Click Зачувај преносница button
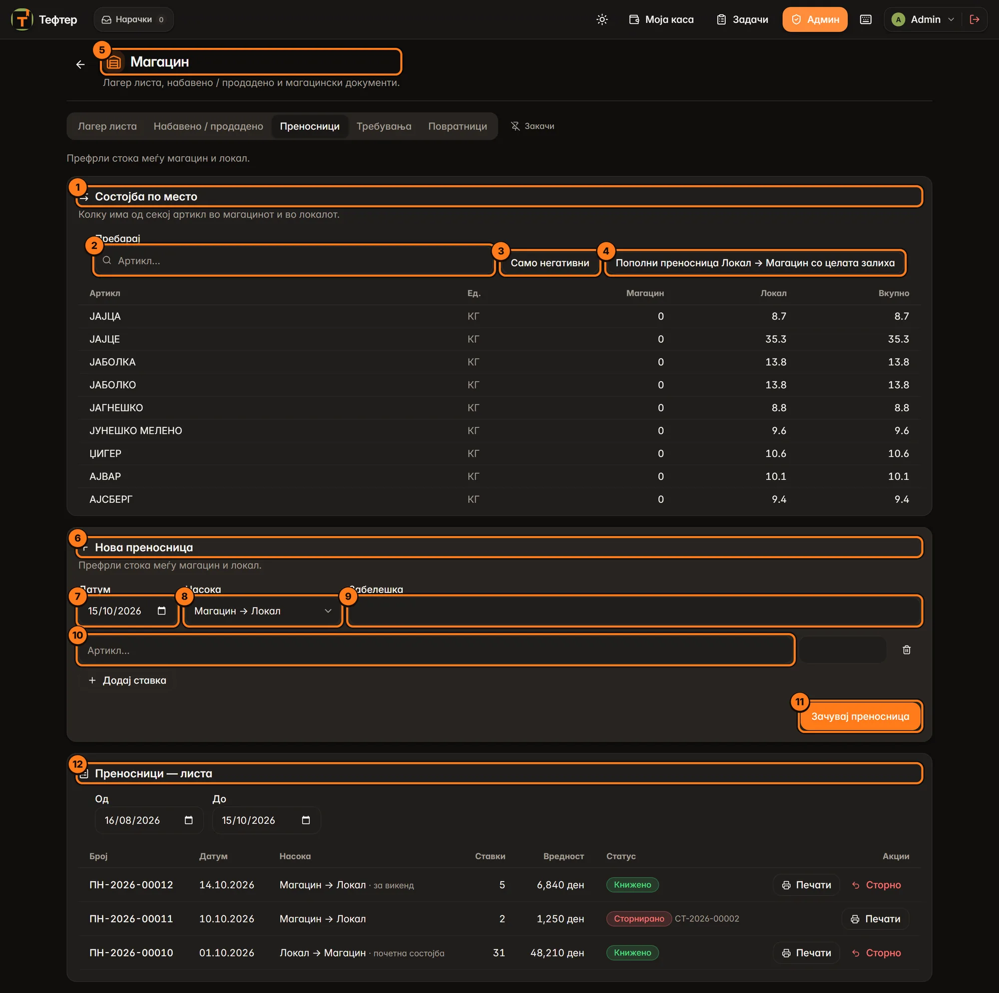The width and height of the screenshot is (999, 993). click(860, 716)
